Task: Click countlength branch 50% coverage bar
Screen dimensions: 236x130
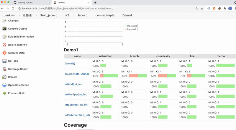Action: 138,76
